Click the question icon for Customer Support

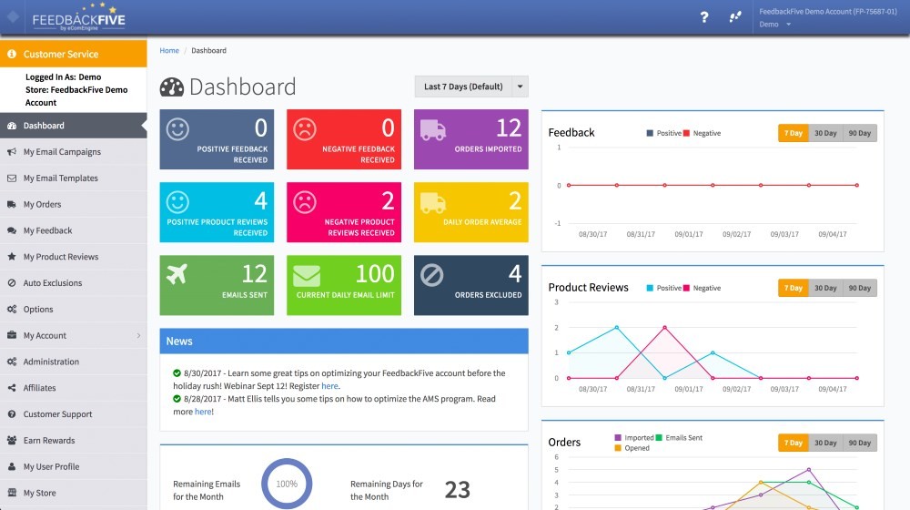tap(12, 414)
